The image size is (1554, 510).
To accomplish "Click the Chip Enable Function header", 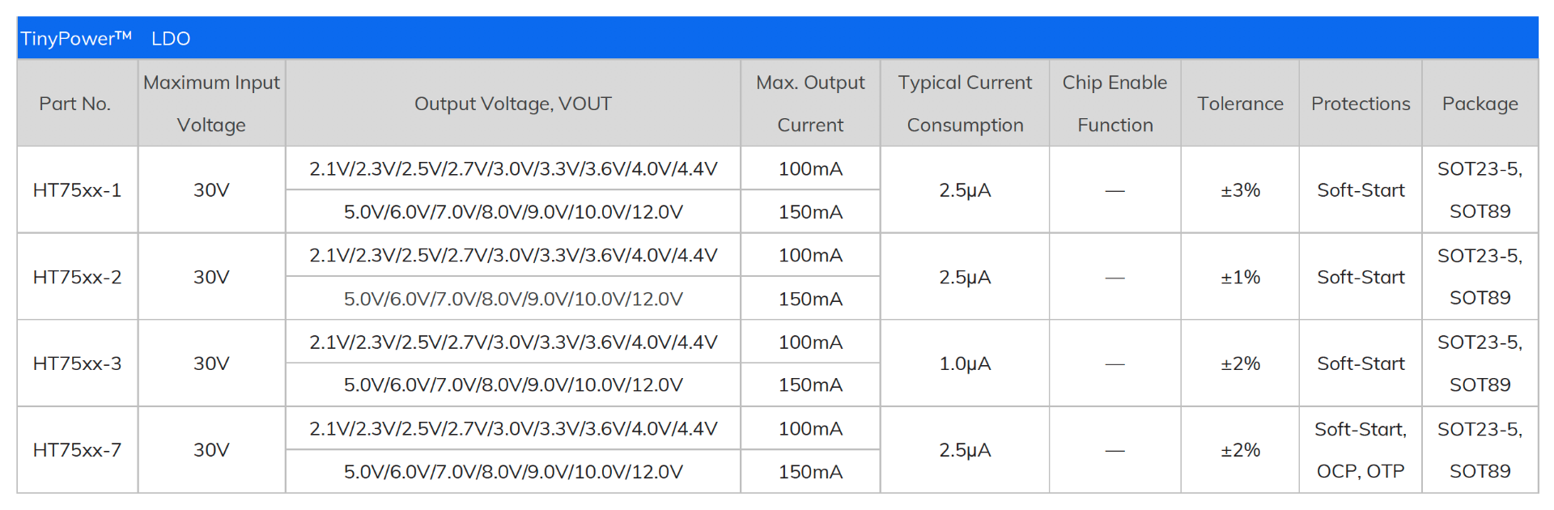I will click(1115, 104).
